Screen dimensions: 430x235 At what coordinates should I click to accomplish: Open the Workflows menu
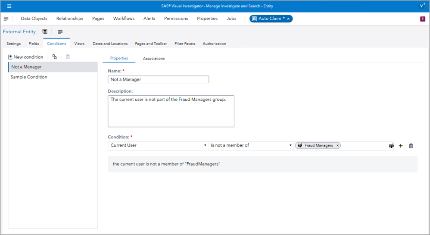124,19
